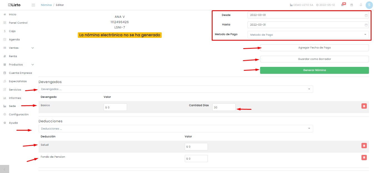Screen dimensions: 374x173
Task: Click the messages icon with badge 14
Action: [x=343, y=5]
